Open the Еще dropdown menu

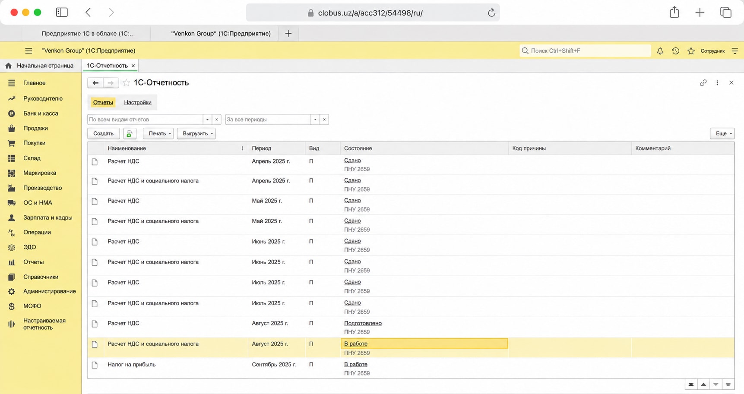(x=722, y=134)
